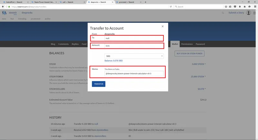Expand the 0.000 STEEM balance dropdown
258x140 pixels.
tap(199, 64)
